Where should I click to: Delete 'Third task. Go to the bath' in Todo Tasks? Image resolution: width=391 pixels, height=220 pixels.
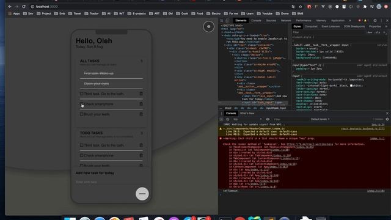(141, 145)
